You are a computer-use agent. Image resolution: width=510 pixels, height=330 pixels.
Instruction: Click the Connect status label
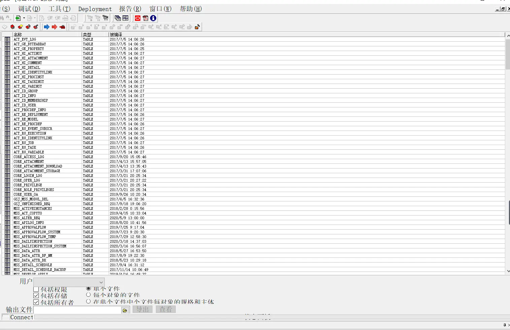pyautogui.click(x=22, y=317)
